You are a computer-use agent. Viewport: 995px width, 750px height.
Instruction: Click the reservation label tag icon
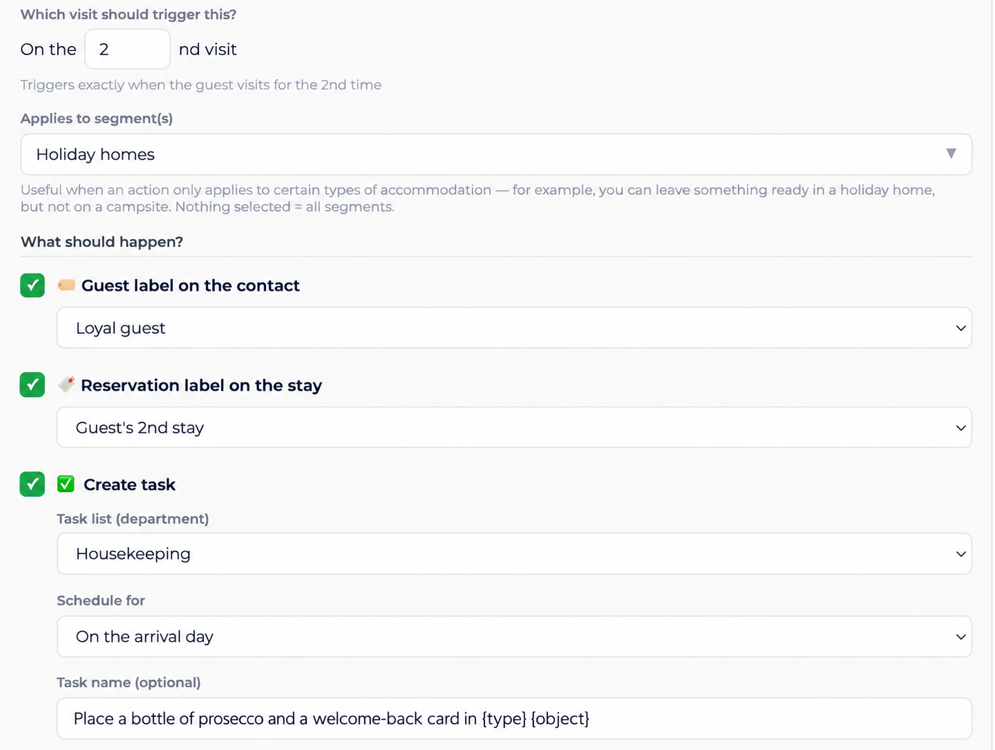coord(66,384)
